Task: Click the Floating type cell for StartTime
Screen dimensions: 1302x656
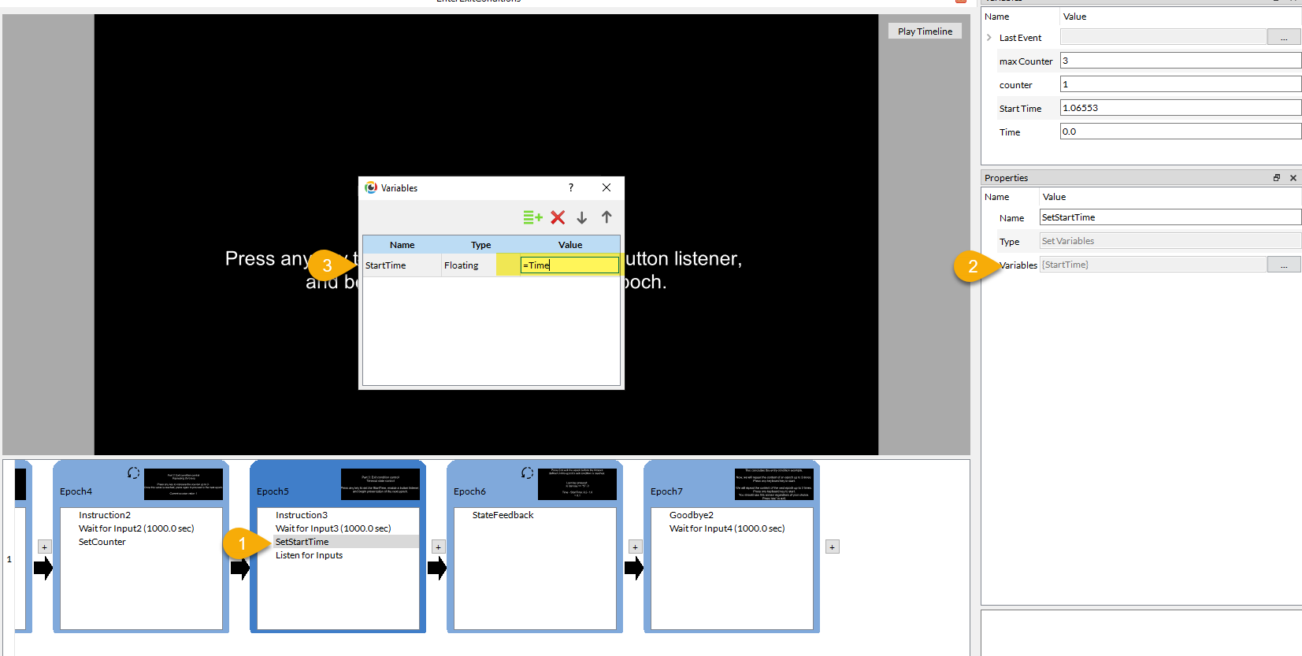Action: click(x=468, y=265)
